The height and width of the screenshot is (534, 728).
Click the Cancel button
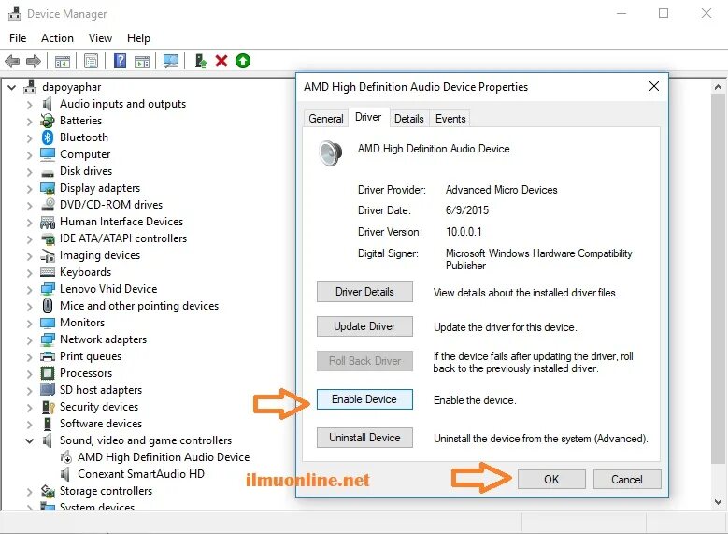point(627,479)
